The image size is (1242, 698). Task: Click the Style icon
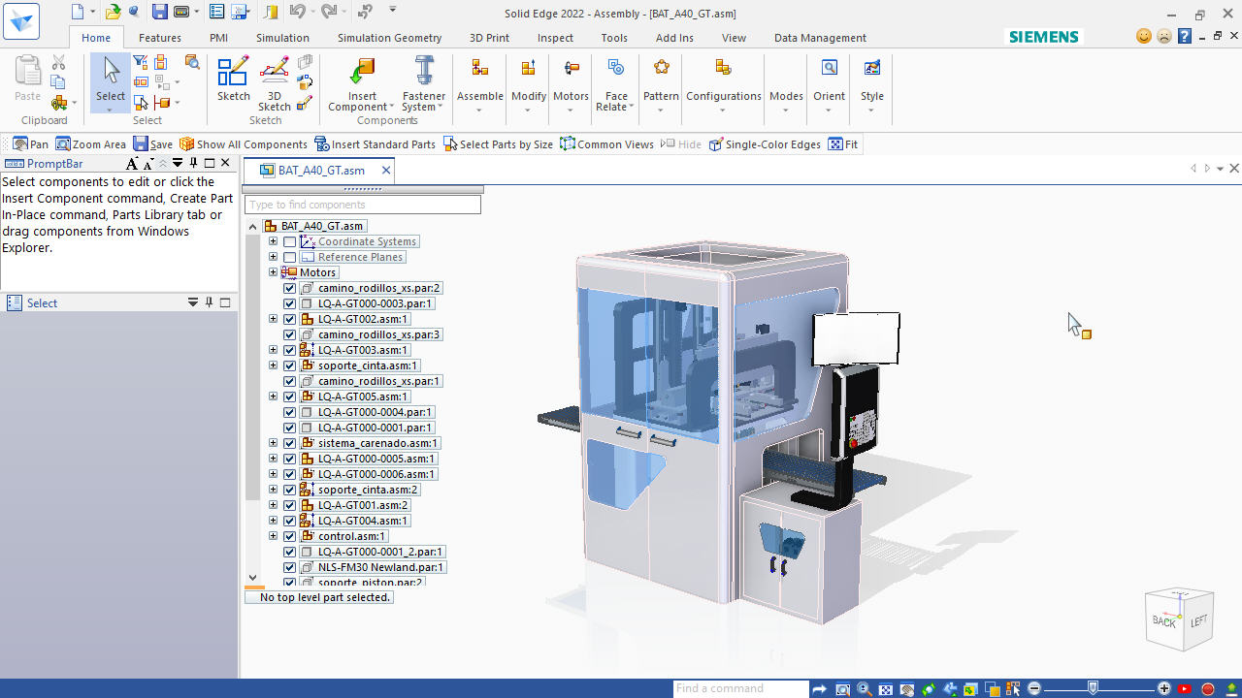(872, 68)
